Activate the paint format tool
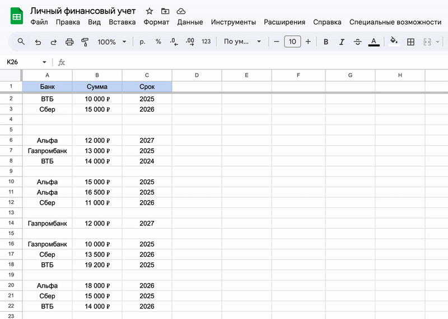The image size is (448, 319). pyautogui.click(x=85, y=42)
